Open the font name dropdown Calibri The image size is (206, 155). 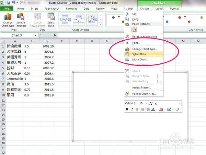pyautogui.click(x=137, y=103)
